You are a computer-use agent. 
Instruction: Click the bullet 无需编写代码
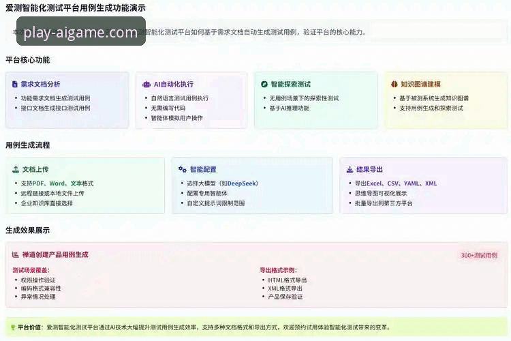(168, 108)
